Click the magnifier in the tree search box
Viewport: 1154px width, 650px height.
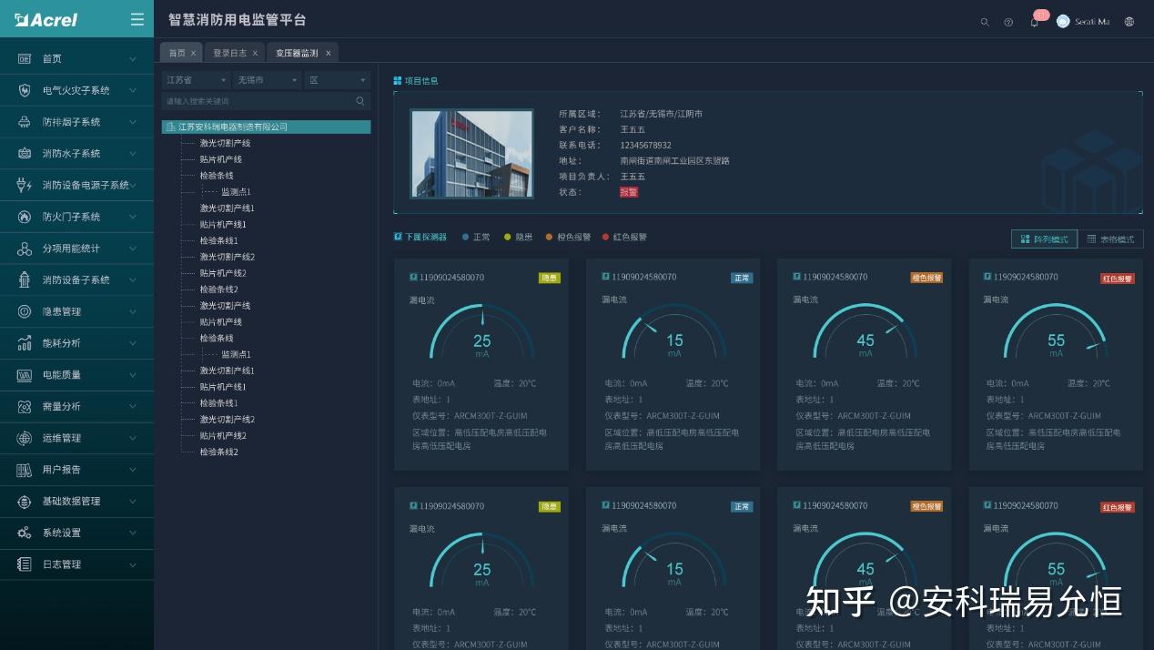point(360,101)
